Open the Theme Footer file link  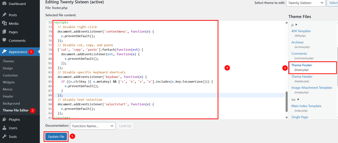301,65
